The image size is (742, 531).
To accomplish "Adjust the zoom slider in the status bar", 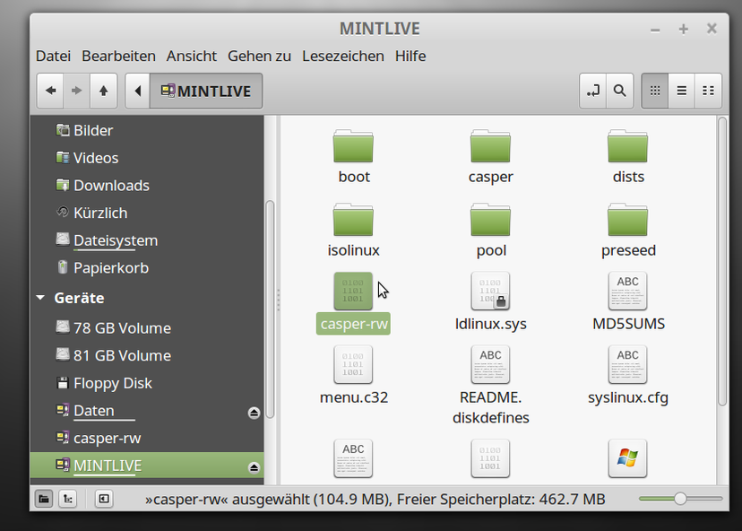I will click(682, 498).
